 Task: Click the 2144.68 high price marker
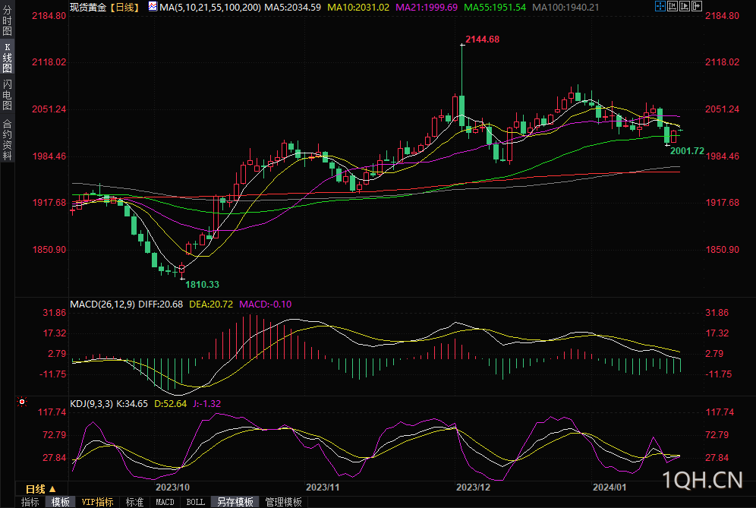point(482,39)
